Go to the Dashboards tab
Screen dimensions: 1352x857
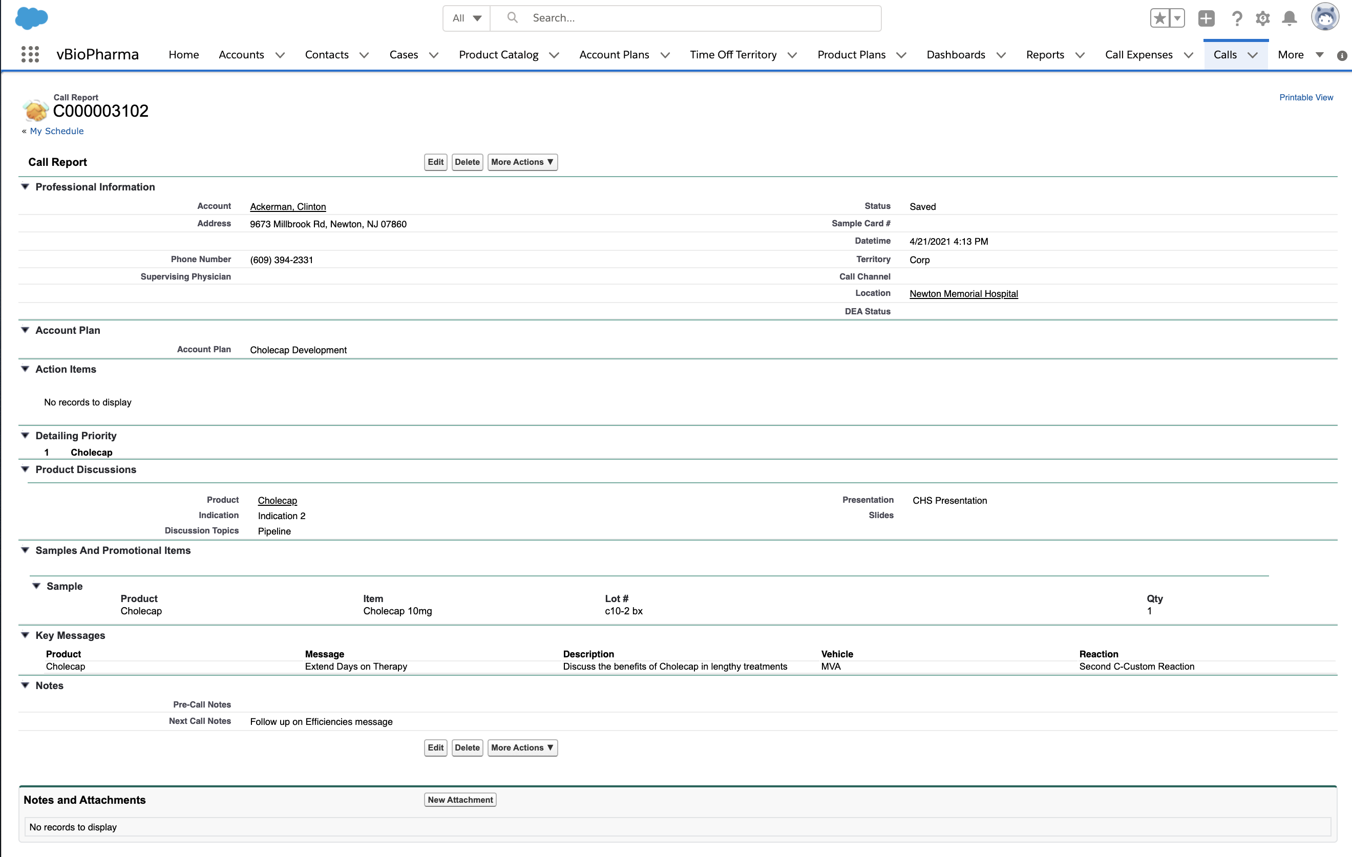point(956,55)
